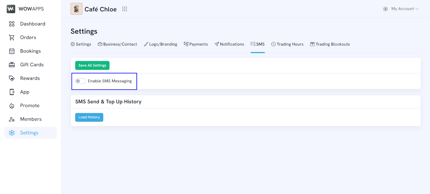This screenshot has height=194, width=430.
Task: Click the App phone icon
Action: coord(12,92)
